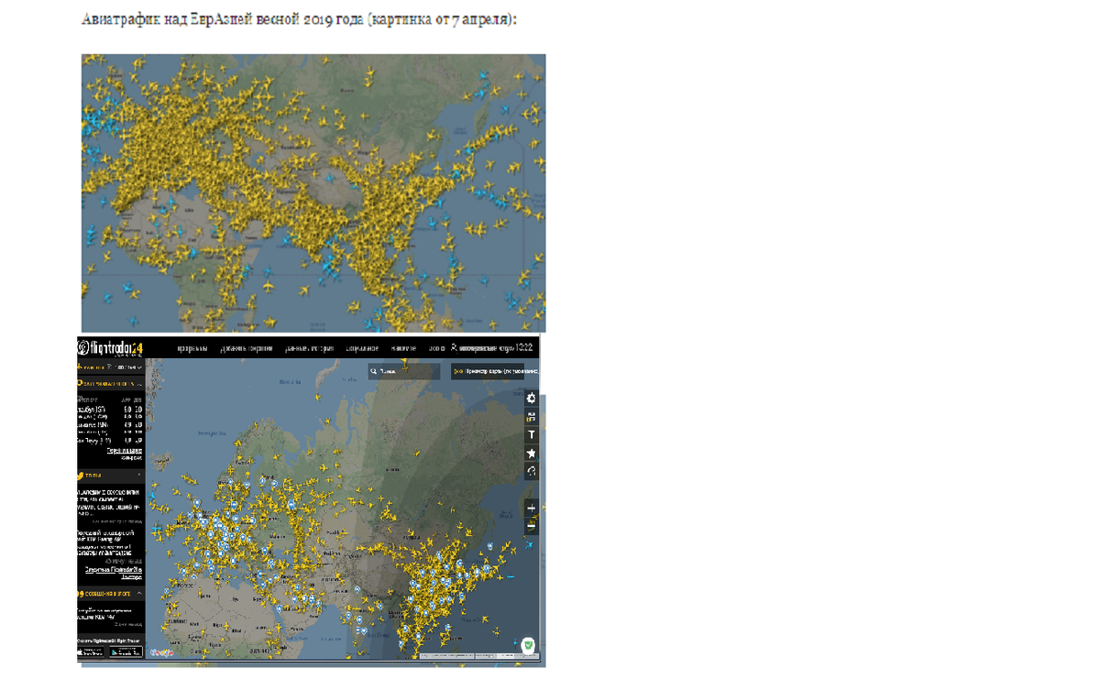Click the Google Play download badge
This screenshot has width=1100, height=679.
(x=126, y=652)
